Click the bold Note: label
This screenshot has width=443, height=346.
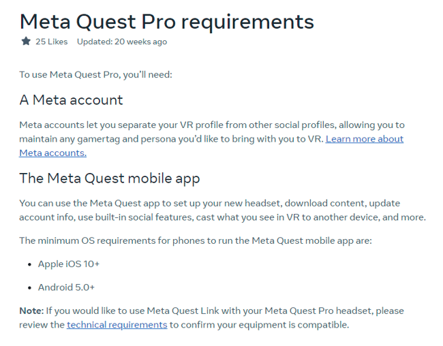coord(31,311)
